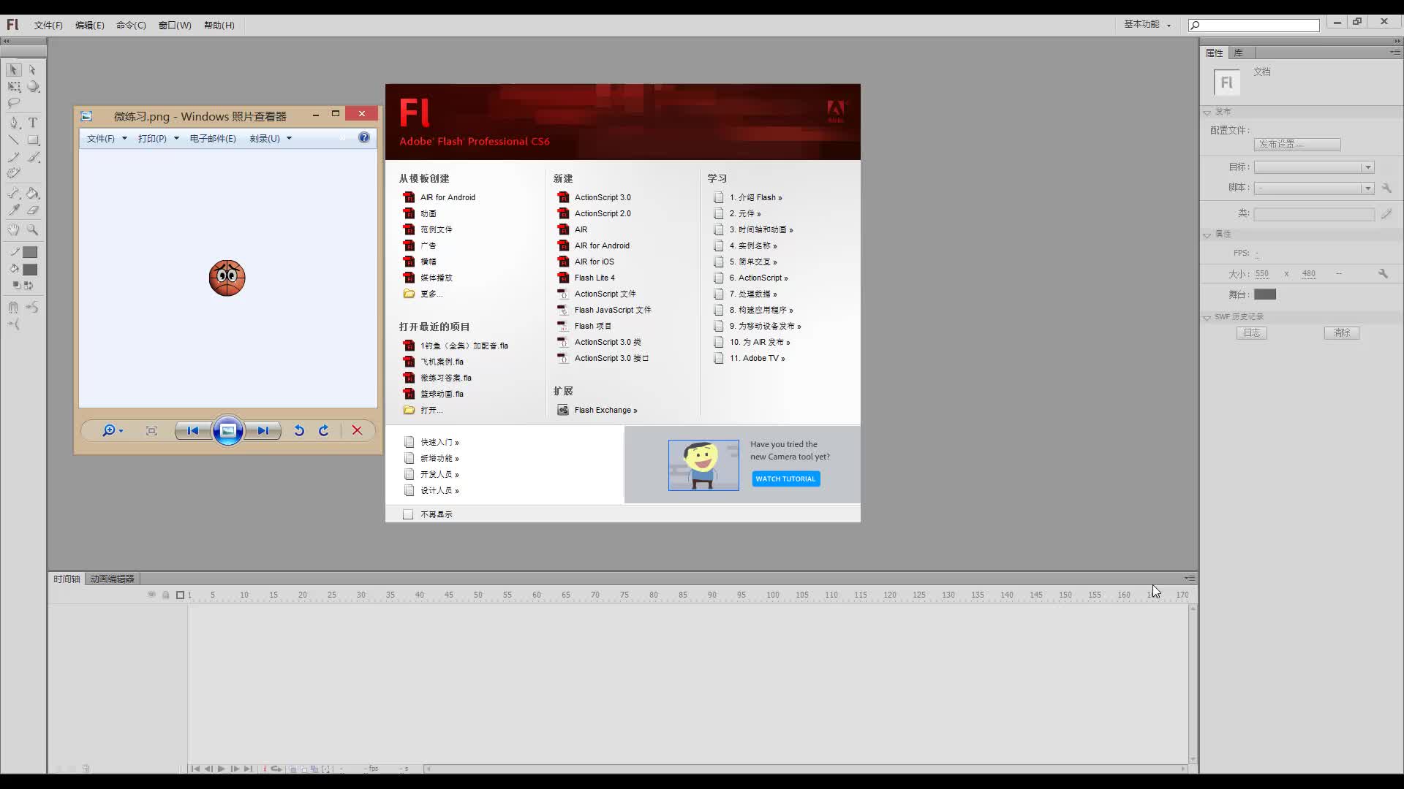This screenshot has height=789, width=1404.
Task: Select the Eyedropper tool
Action: tap(13, 210)
